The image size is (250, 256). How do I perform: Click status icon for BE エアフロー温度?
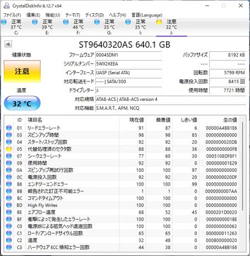(9, 212)
